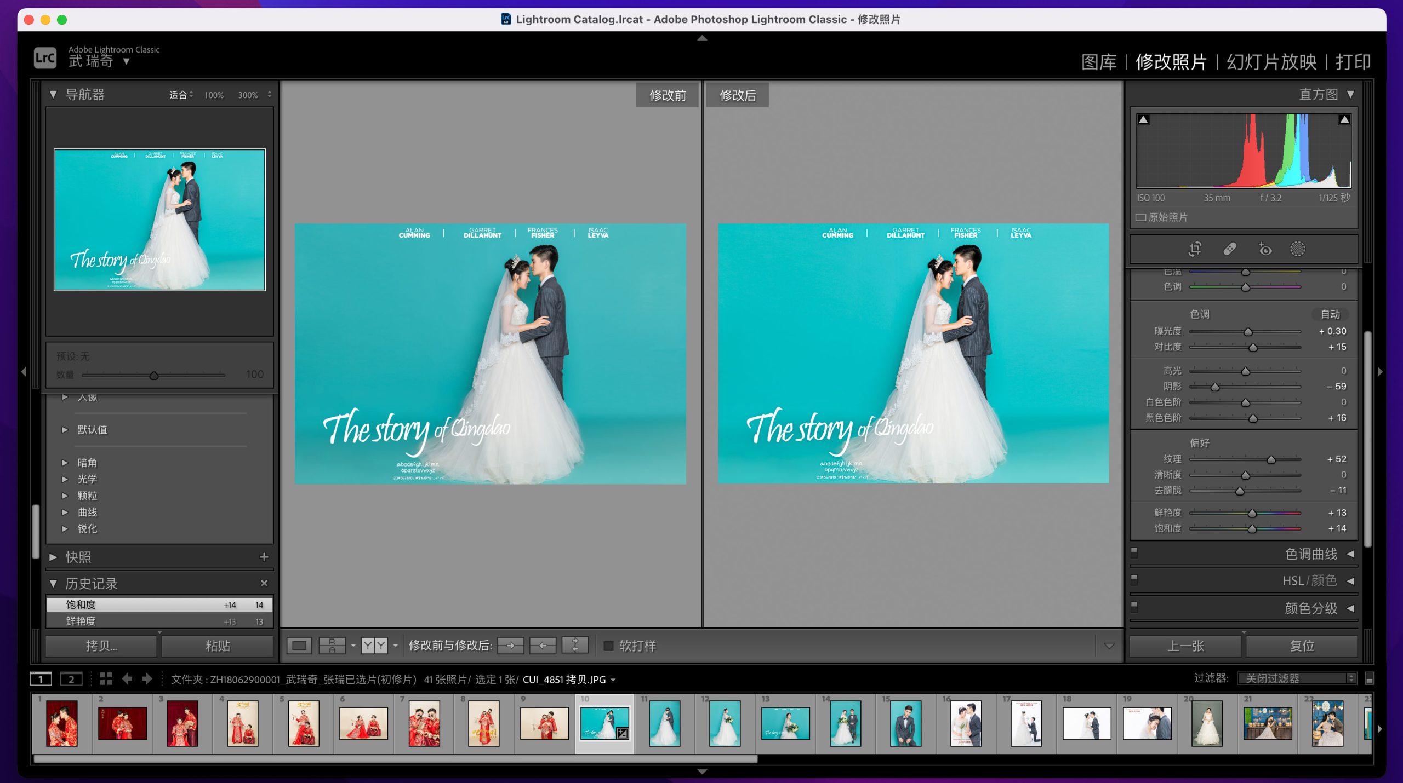Screen dimensions: 1403x783
Task: Activate the Red Eye Correction tool
Action: click(x=1264, y=249)
